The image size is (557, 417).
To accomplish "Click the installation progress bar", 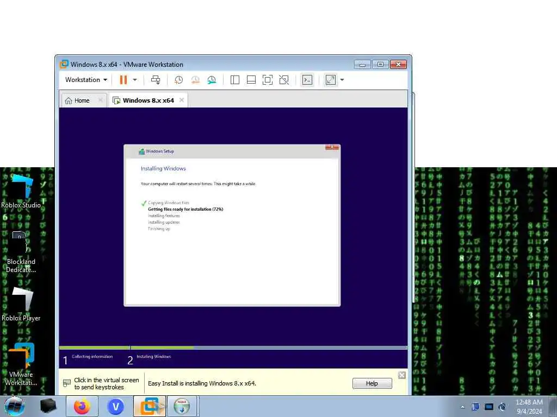I will [x=233, y=347].
